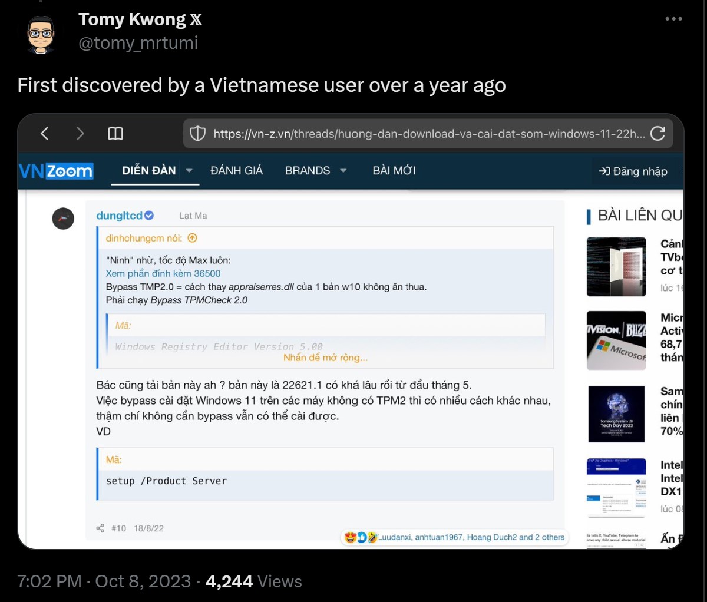The image size is (707, 602).
Task: Open the dinhchungcm nói quote link
Action: click(144, 238)
